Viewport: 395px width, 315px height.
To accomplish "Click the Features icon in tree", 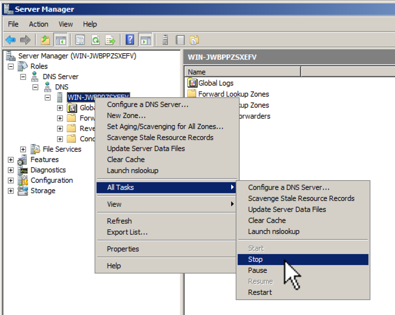I will (22, 159).
